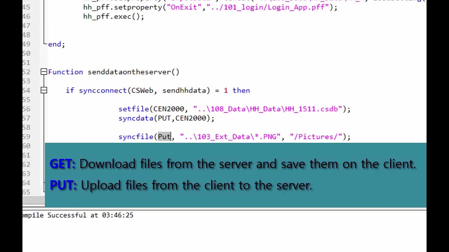Click the highlighted Put in syncfile

coord(164,137)
